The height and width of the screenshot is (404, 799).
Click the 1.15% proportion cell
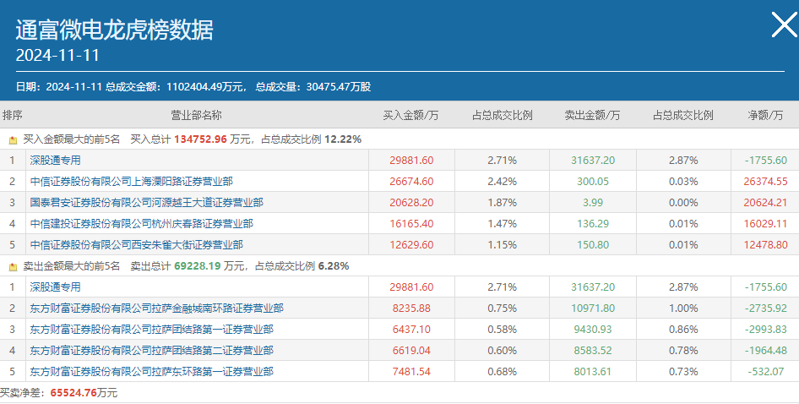[502, 245]
